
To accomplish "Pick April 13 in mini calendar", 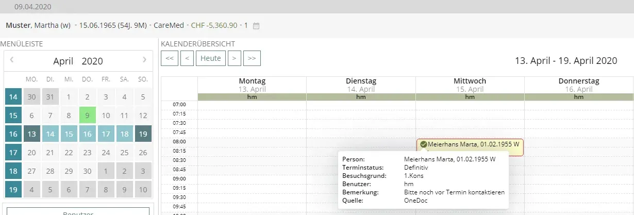I will 31,134.
